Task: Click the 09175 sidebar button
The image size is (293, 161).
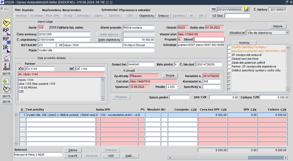Action: 6,96
